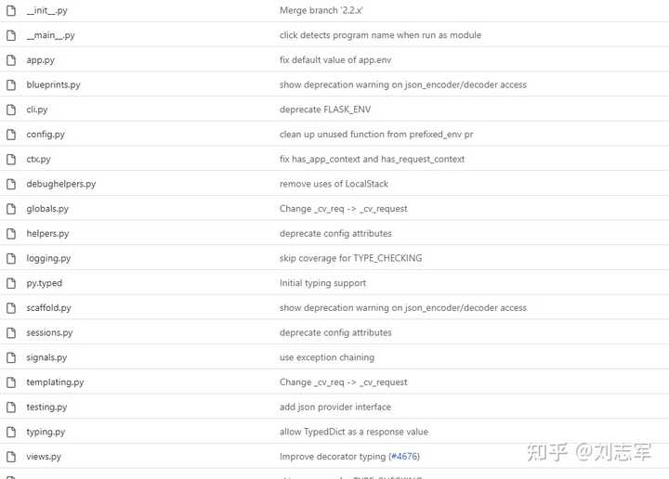Open the blueprints.py file

[x=53, y=84]
